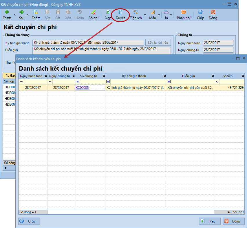Click the Diễn giải description text field
The width and height of the screenshot is (247, 228).
click(101, 50)
